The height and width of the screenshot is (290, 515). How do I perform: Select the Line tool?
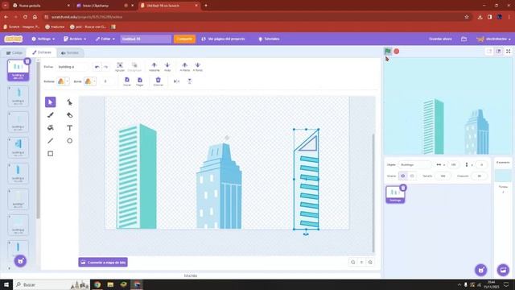click(x=50, y=141)
